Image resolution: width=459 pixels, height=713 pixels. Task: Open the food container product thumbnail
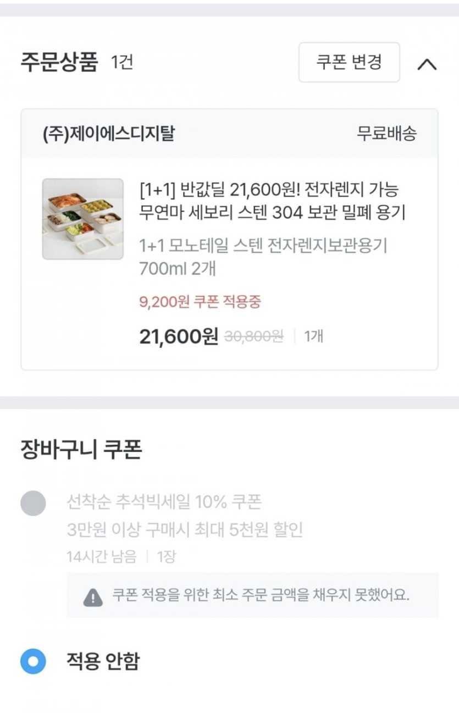pyautogui.click(x=83, y=219)
